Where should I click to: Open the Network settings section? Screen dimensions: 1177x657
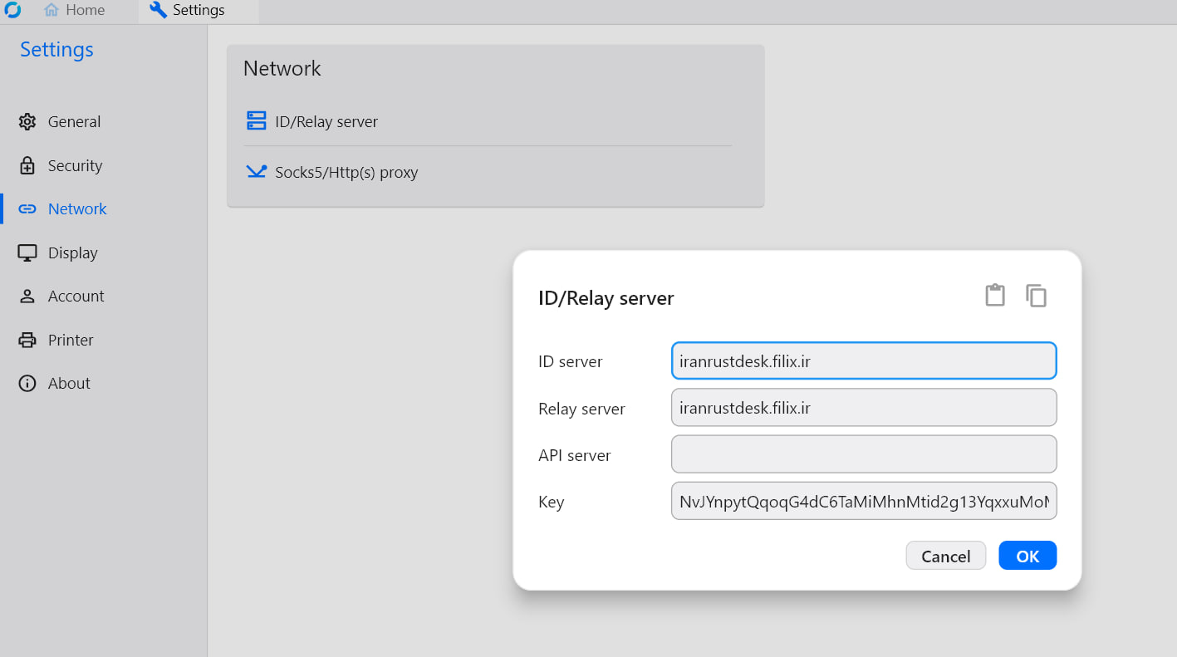[76, 209]
